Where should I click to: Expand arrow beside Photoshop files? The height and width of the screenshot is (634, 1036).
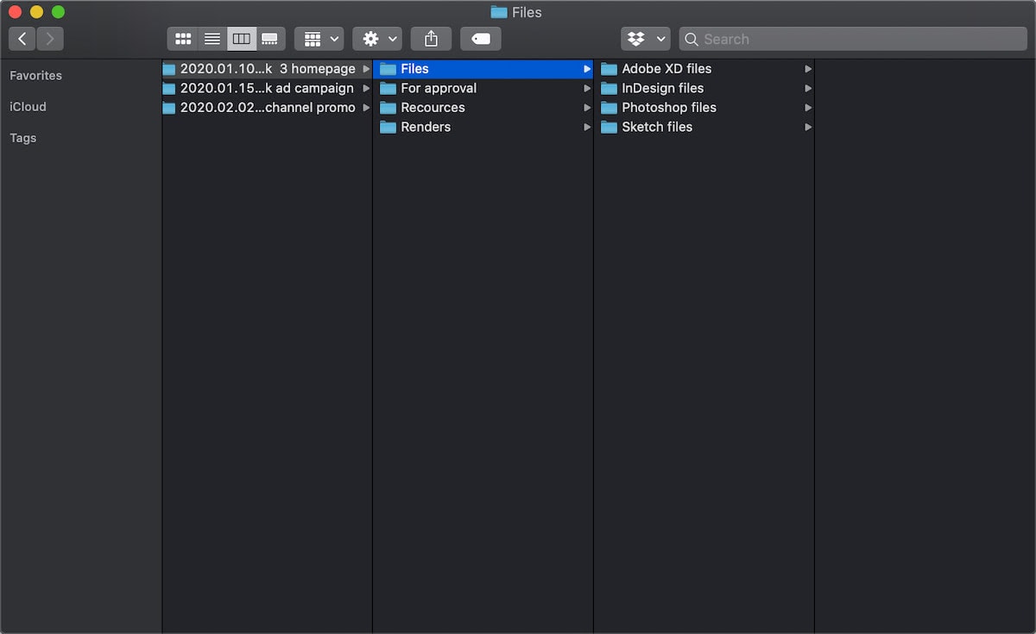(x=808, y=108)
